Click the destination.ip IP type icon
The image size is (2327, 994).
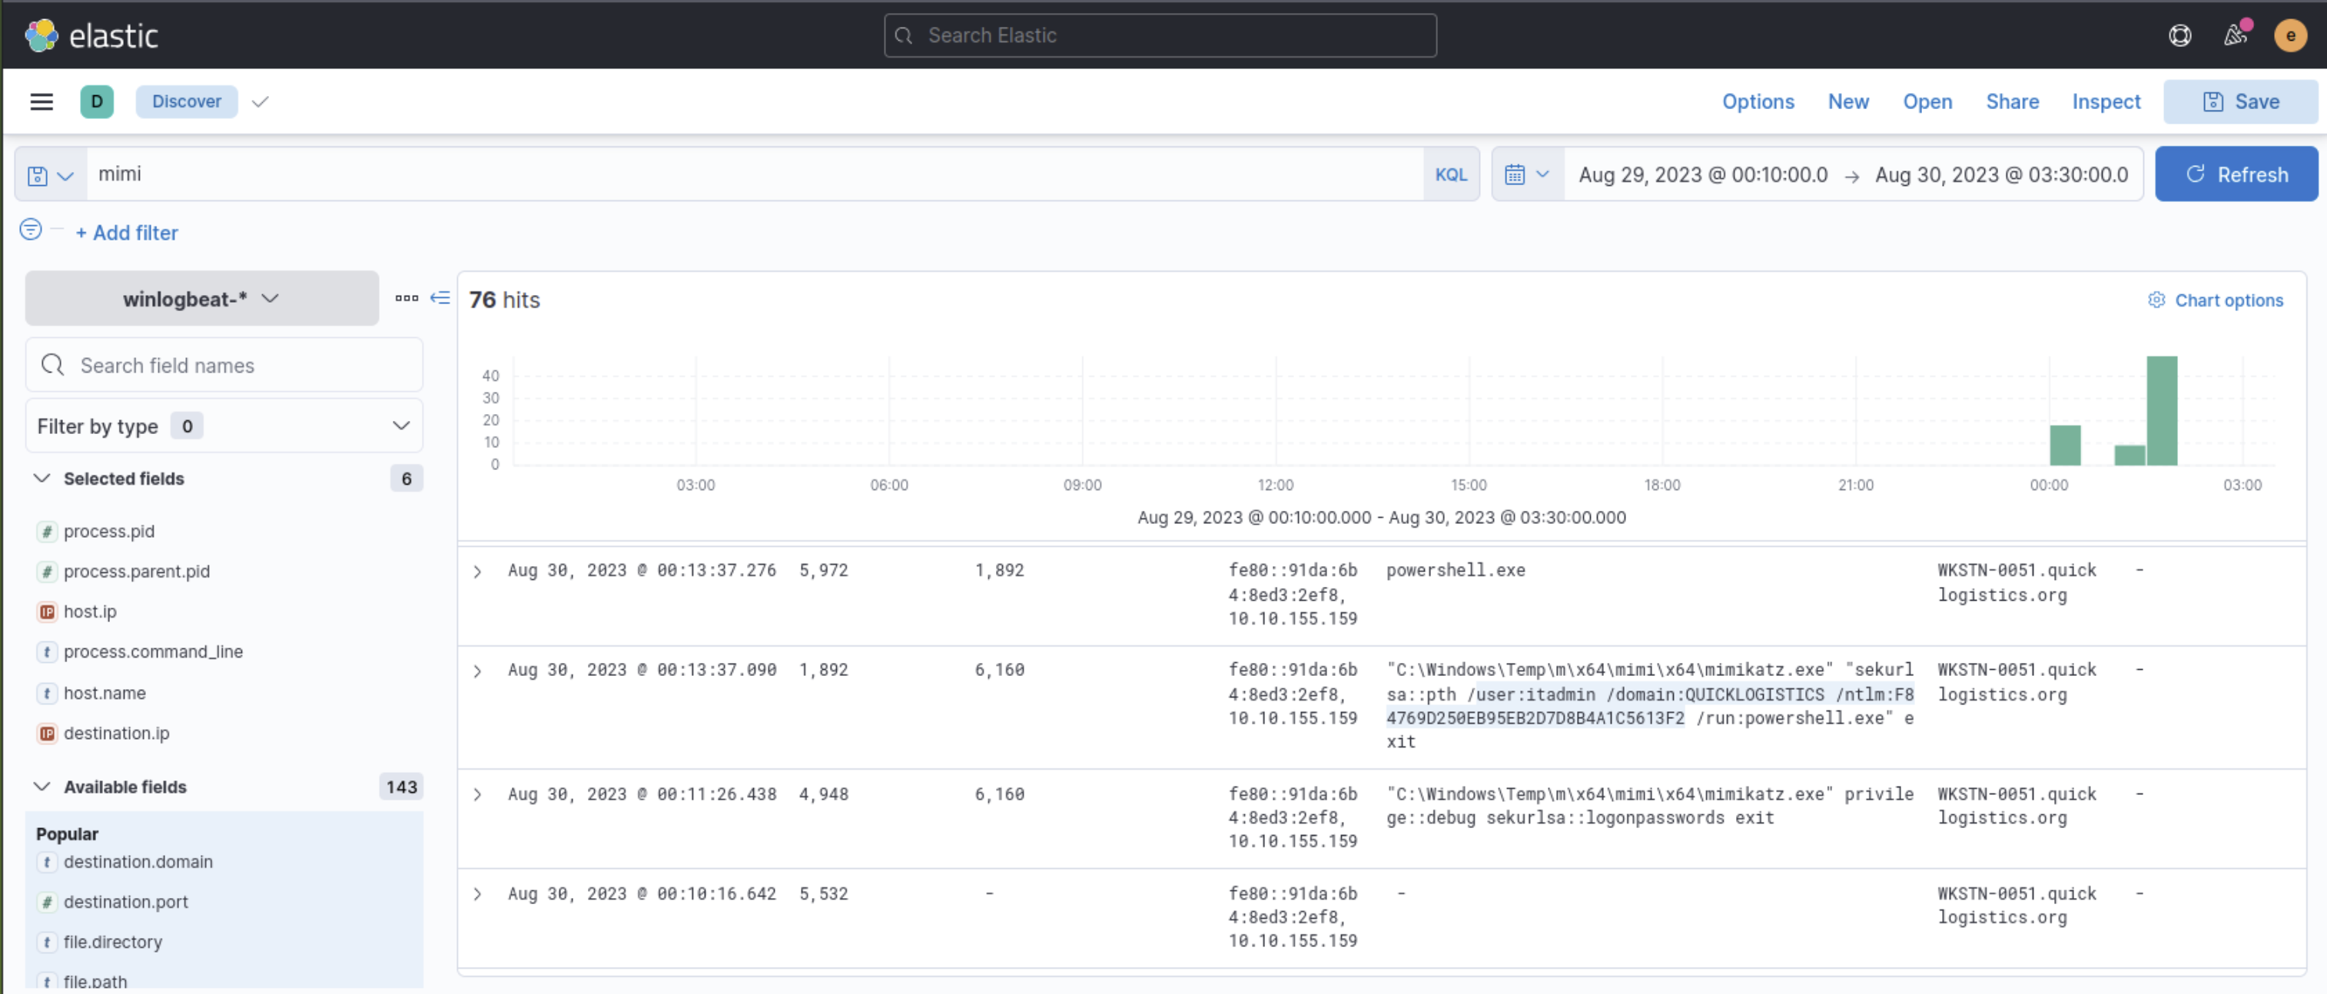click(47, 734)
